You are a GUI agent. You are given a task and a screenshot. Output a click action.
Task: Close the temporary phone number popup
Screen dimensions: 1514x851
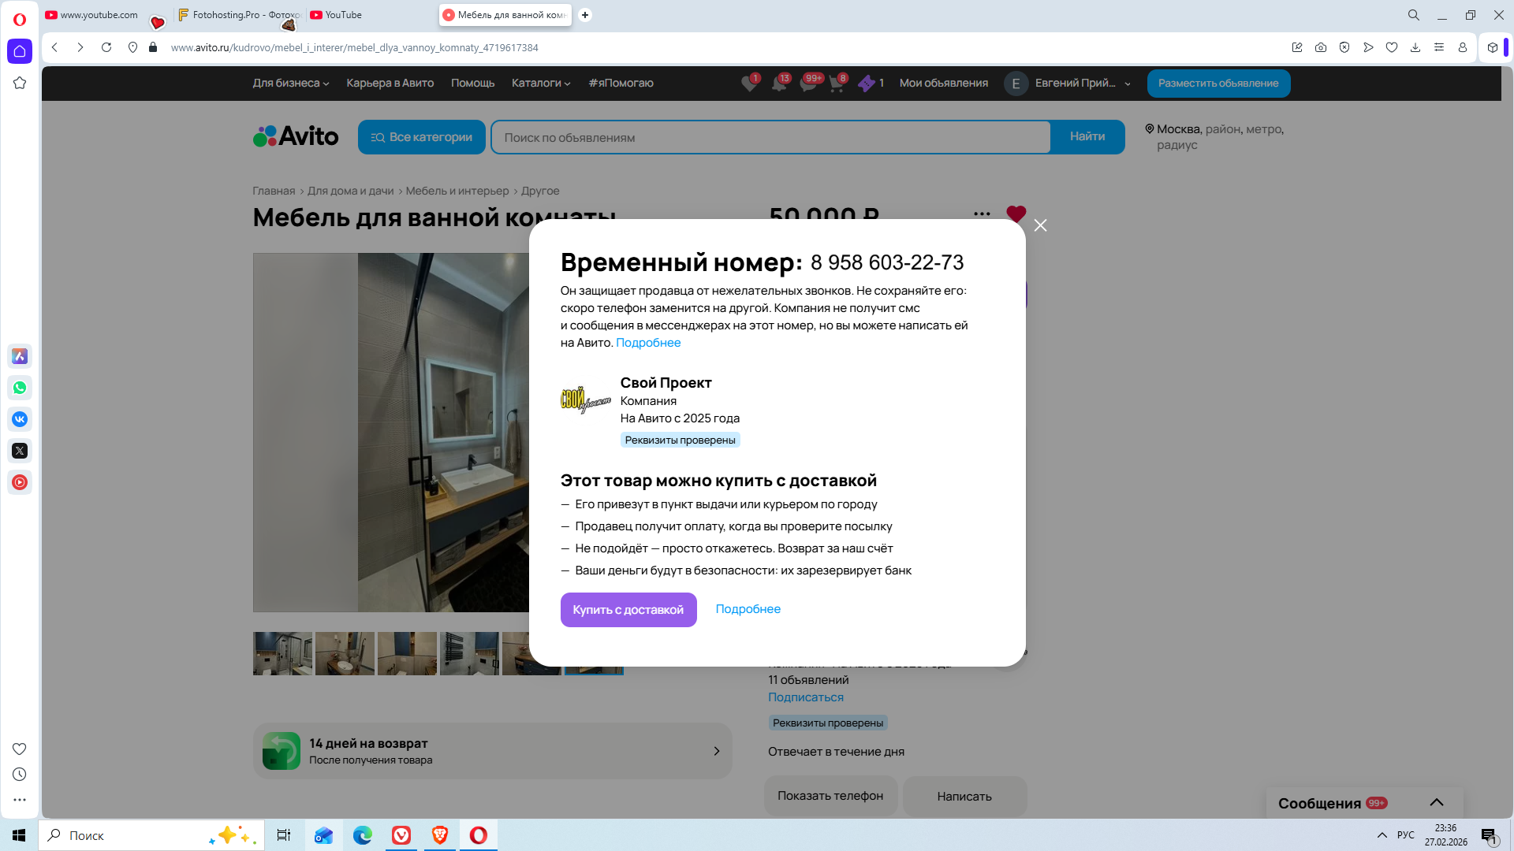point(1040,225)
